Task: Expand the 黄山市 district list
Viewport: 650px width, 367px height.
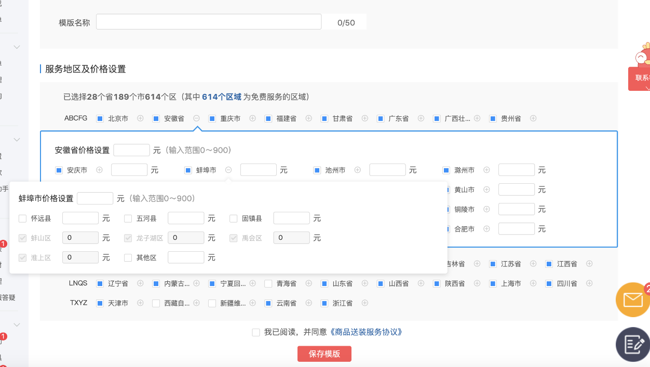Action: click(486, 189)
